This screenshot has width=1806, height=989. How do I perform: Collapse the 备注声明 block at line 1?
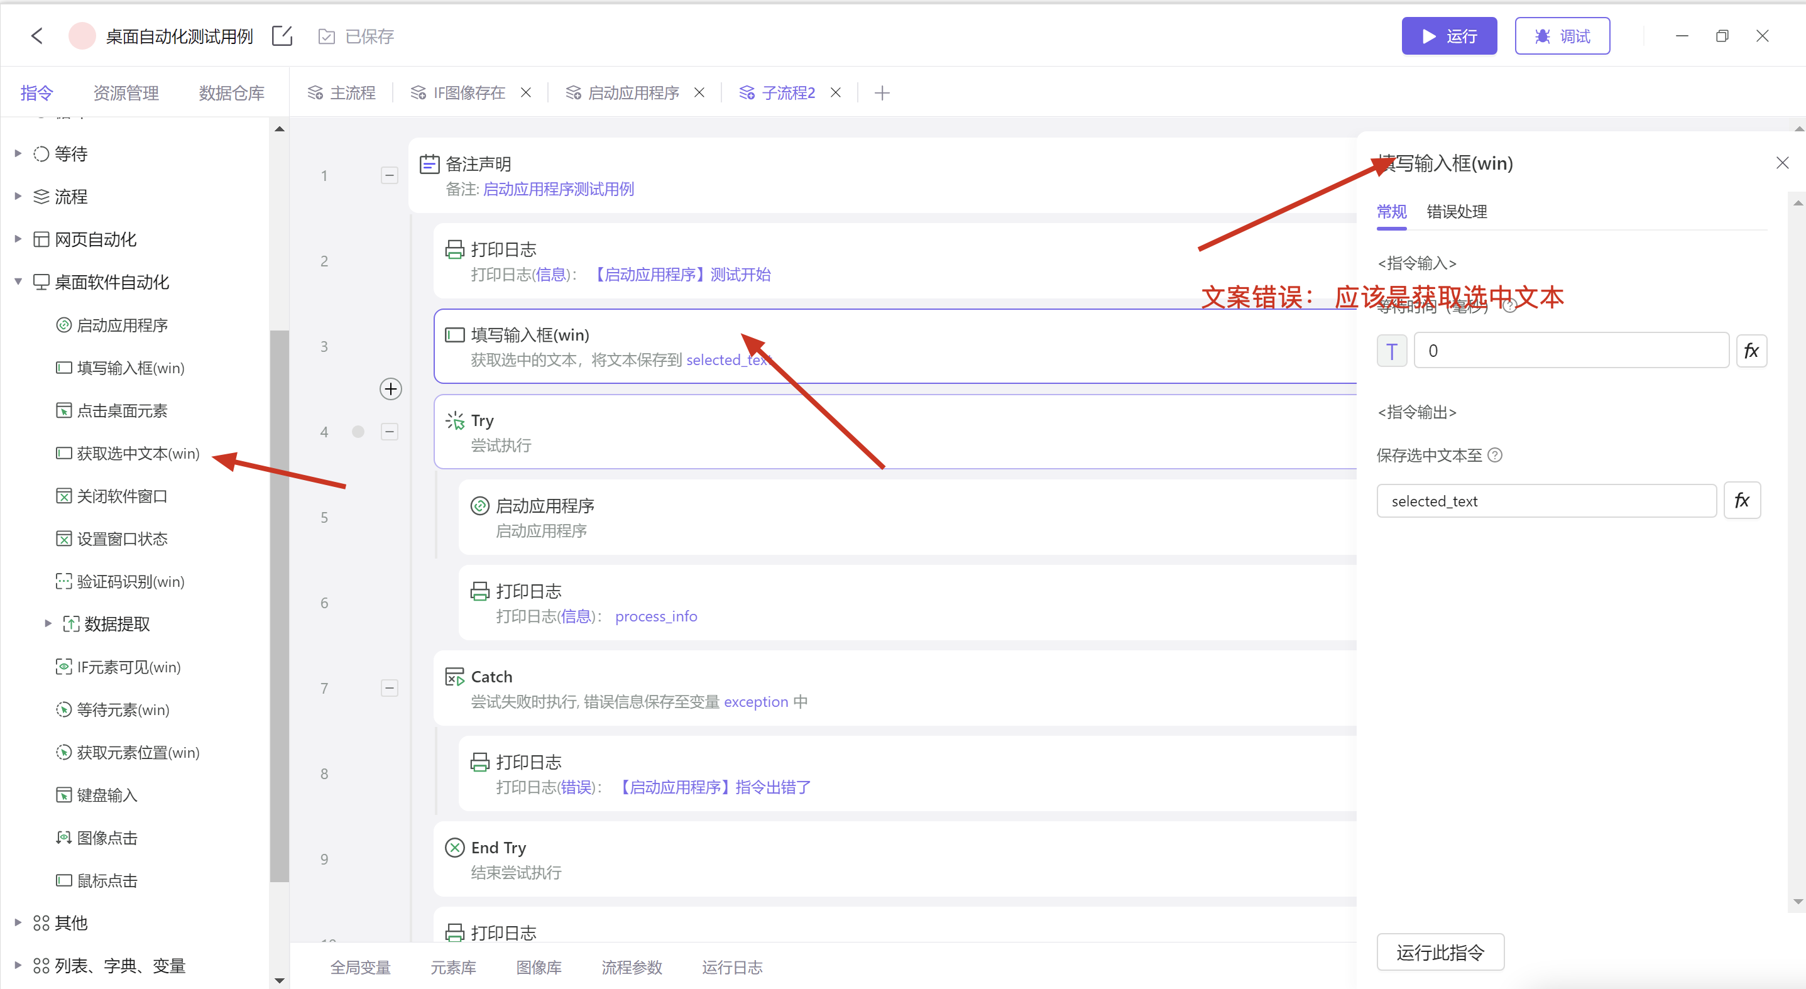[x=390, y=175]
